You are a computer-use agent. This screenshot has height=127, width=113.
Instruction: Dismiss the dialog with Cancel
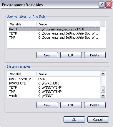point(98,120)
